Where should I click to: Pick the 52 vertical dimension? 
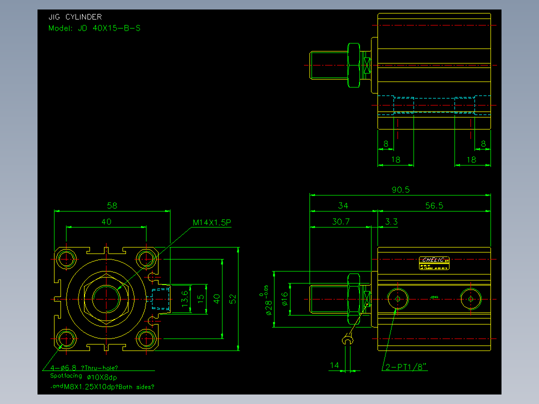point(232,299)
